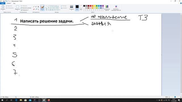Open Microsoft Edge from taskbar
182x102 pixels.
point(16,100)
